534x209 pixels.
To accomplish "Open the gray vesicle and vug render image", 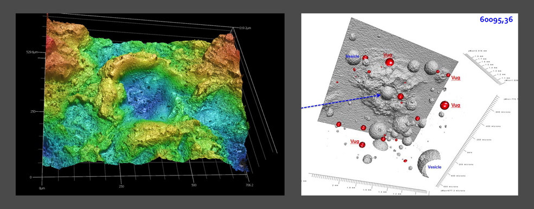I will [409, 104].
